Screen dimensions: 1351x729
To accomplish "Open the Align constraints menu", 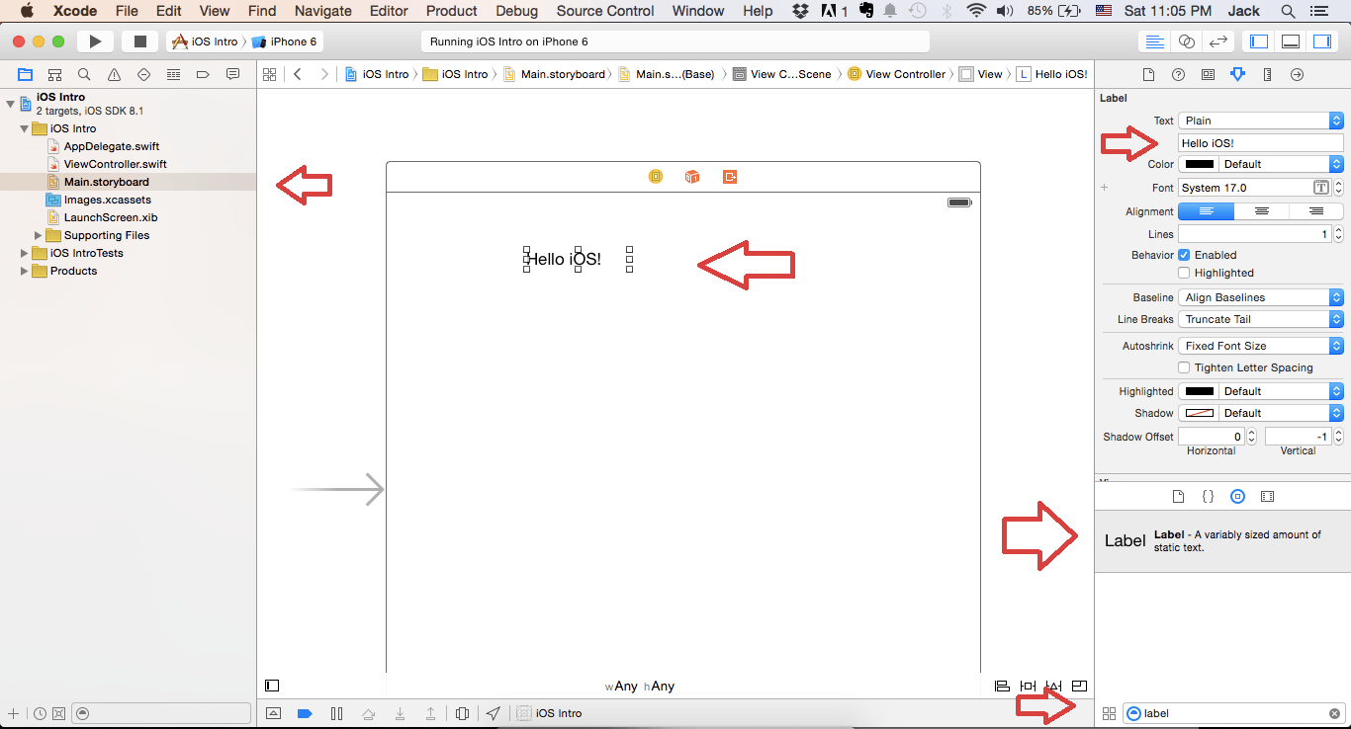I will (x=1002, y=686).
